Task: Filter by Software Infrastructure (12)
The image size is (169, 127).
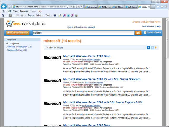Action: [19, 47]
